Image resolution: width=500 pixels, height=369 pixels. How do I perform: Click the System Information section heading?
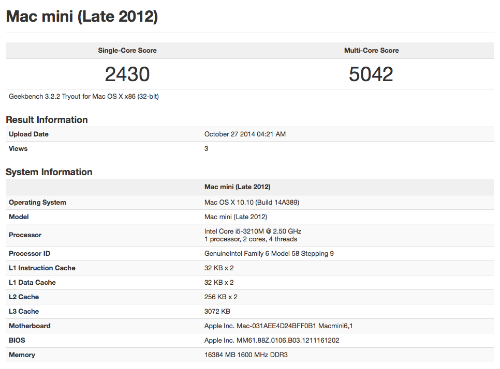point(49,172)
